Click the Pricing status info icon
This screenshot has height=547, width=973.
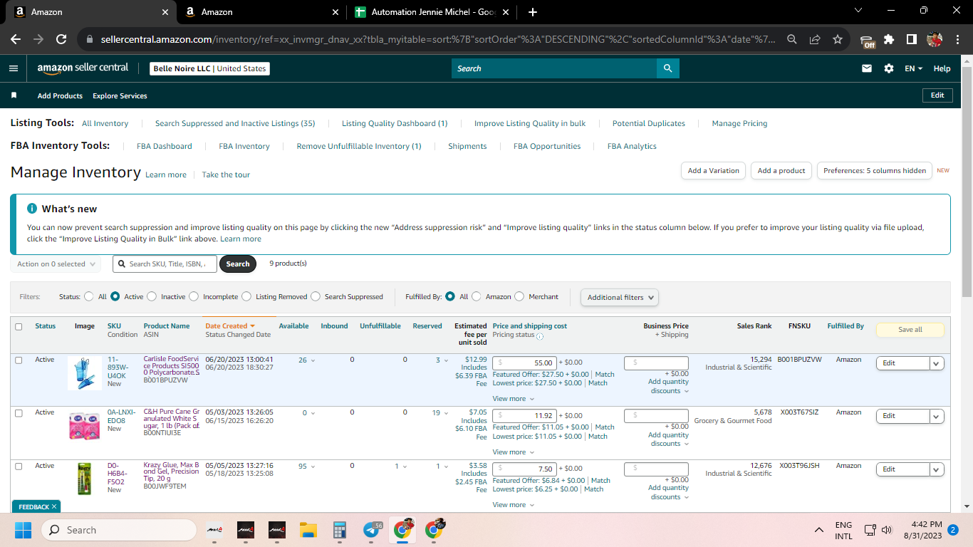click(539, 335)
